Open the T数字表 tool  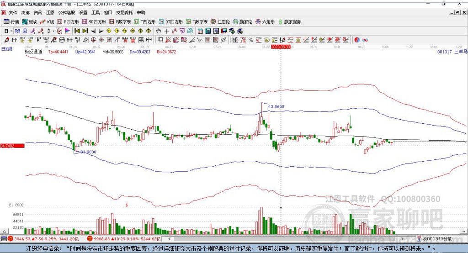point(197,22)
